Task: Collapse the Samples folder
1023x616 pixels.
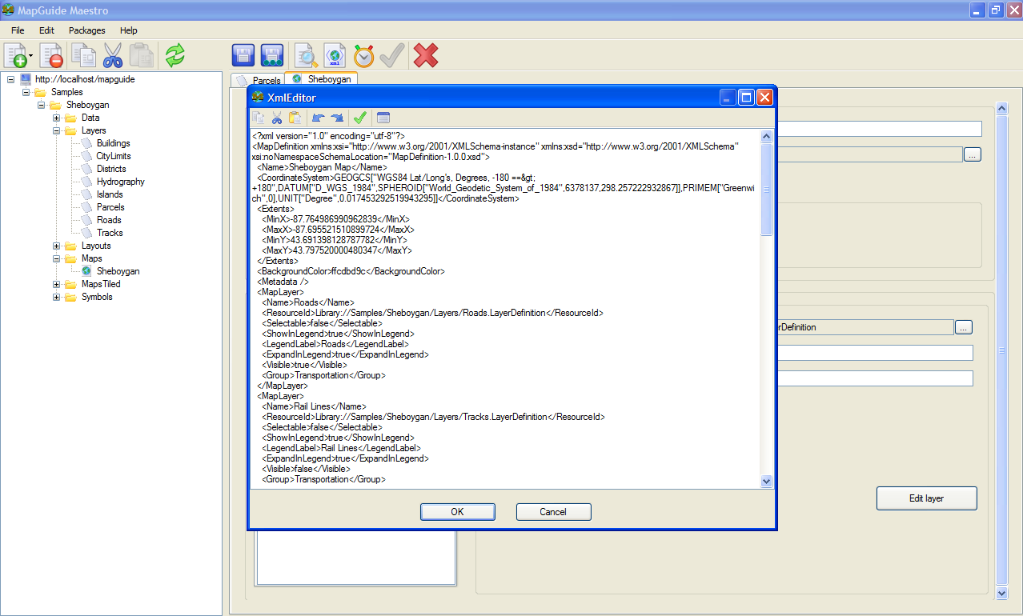Action: pyautogui.click(x=26, y=92)
